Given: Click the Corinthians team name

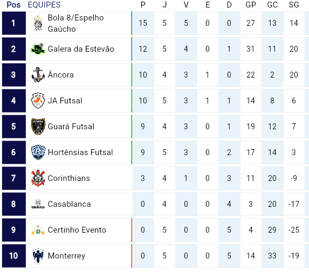Looking at the screenshot, I should coord(69,178).
